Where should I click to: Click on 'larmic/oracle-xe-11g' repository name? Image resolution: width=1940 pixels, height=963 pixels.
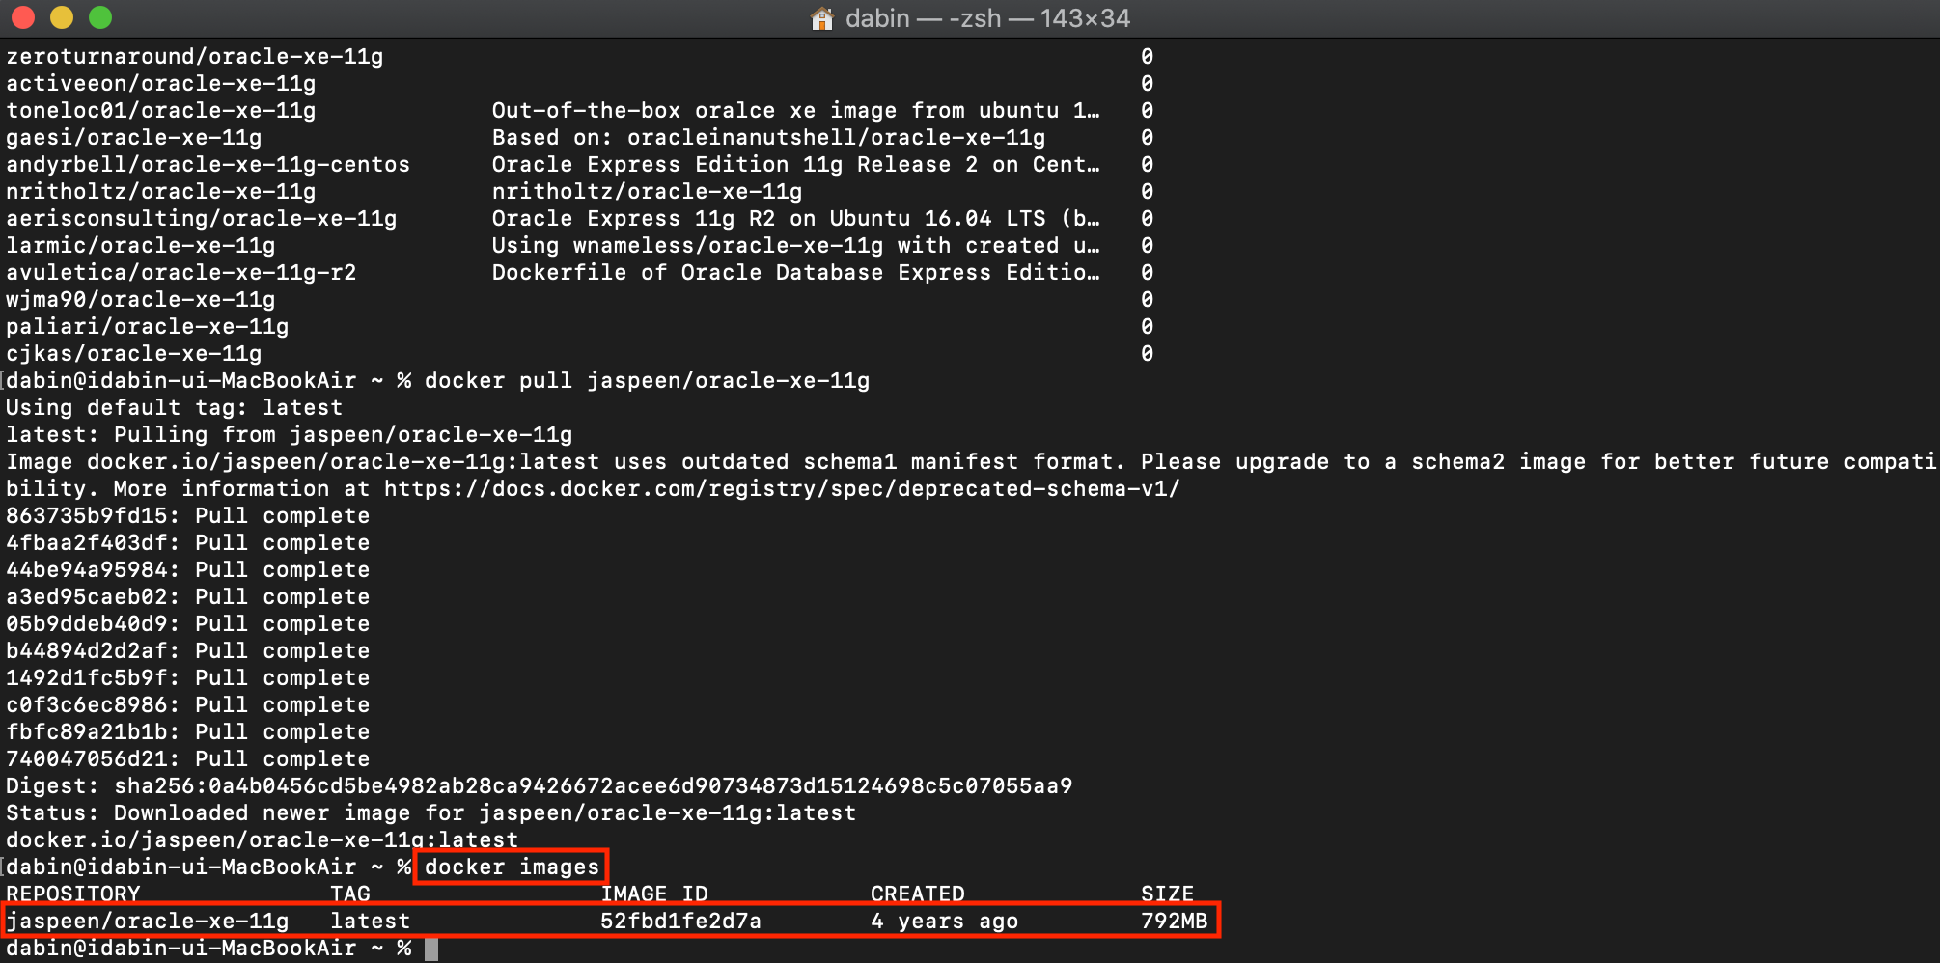[141, 246]
